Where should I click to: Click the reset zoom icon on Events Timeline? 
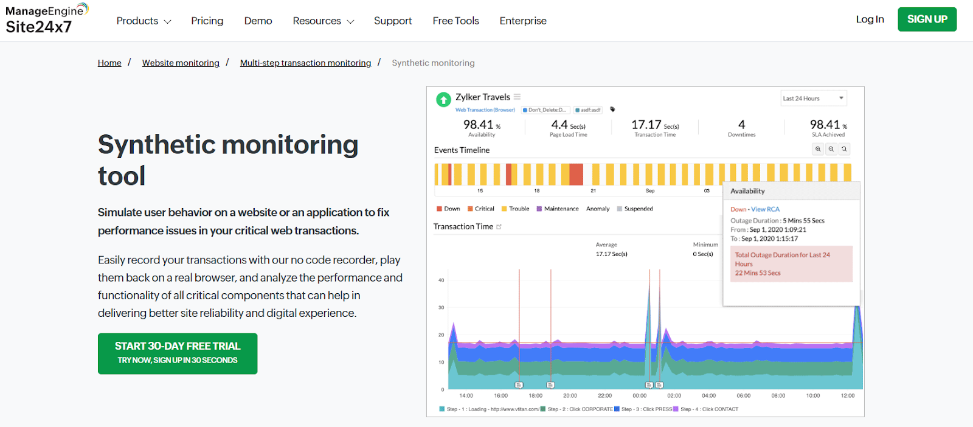844,149
